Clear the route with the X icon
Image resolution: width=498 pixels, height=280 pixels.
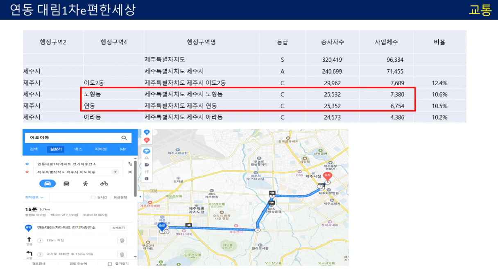tap(130, 172)
